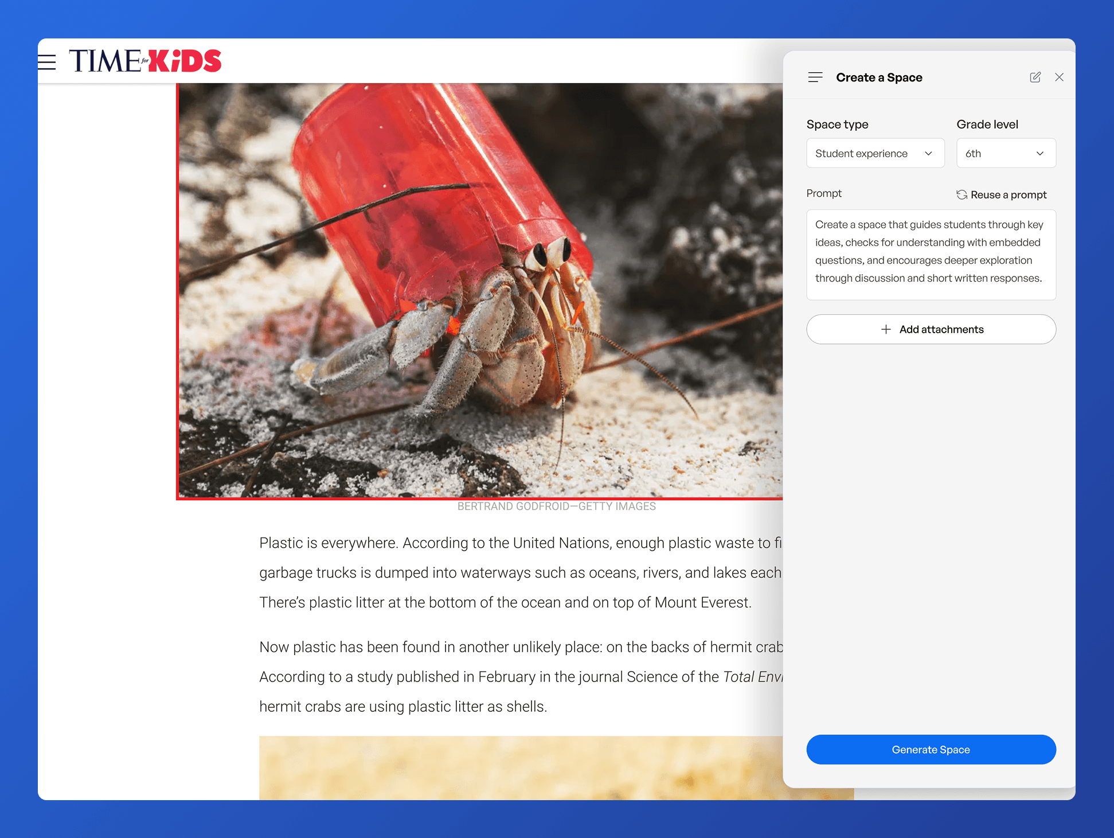
Task: Click the Reuse a prompt link
Action: pyautogui.click(x=1008, y=195)
